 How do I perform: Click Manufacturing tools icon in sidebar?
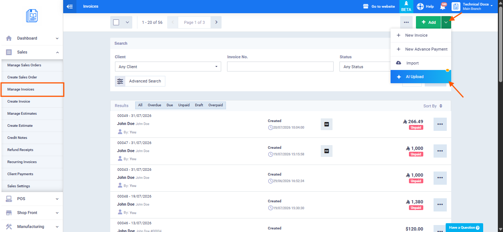point(9,227)
